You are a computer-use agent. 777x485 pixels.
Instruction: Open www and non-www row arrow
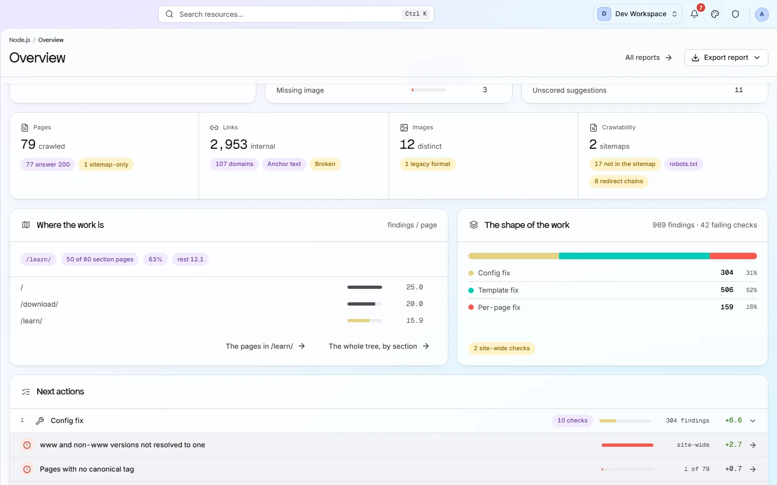pos(753,445)
